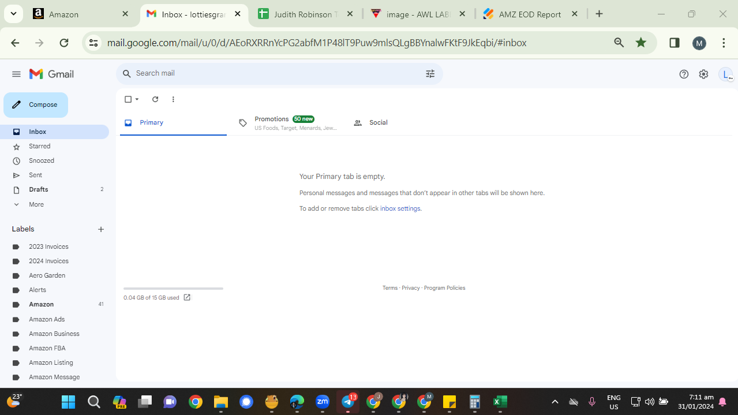Screen dimensions: 738x415
Task: Open Telegram from the taskbar
Action: pyautogui.click(x=348, y=402)
